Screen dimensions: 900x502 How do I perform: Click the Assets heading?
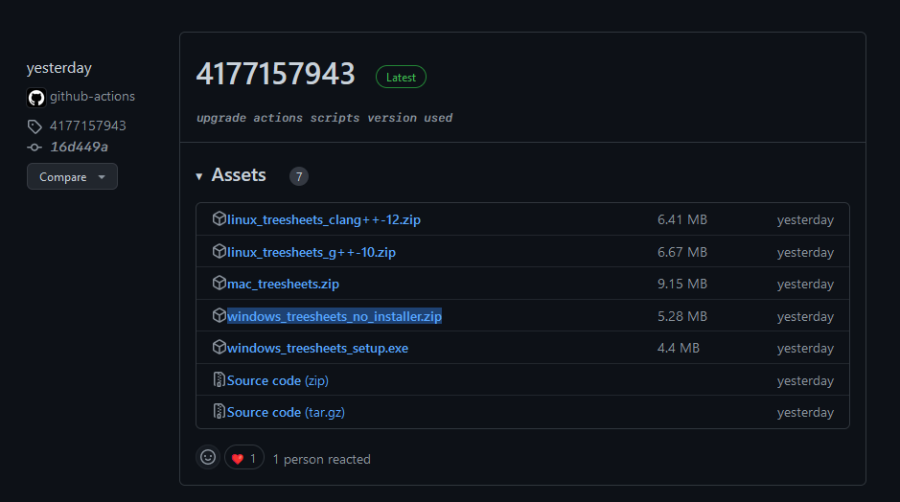[x=239, y=175]
